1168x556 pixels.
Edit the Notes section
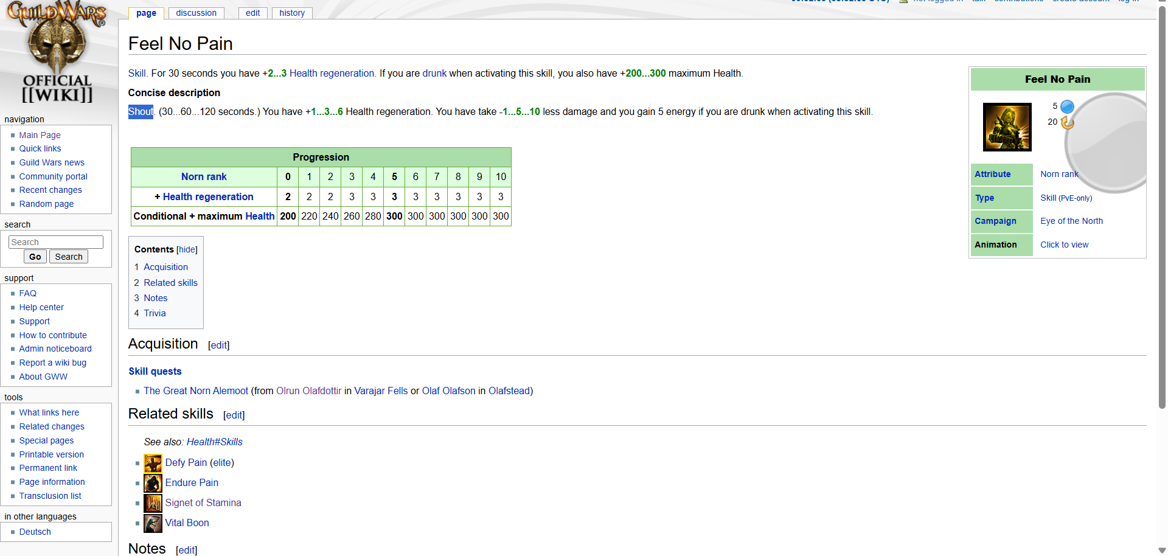(x=186, y=550)
